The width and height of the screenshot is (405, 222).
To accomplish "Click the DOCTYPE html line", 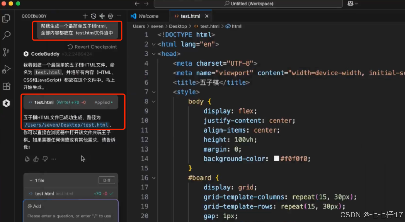I will click(x=186, y=35).
